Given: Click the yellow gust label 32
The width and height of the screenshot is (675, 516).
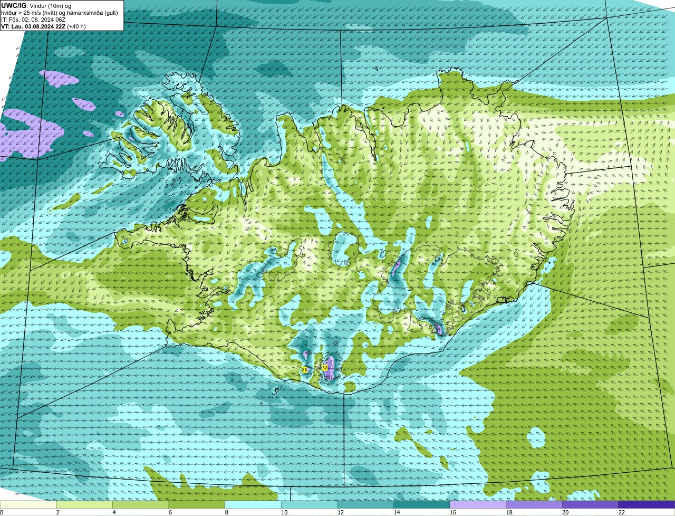Looking at the screenshot, I should (x=325, y=367).
